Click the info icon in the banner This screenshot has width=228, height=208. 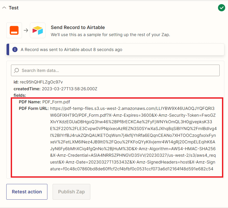point(15,49)
